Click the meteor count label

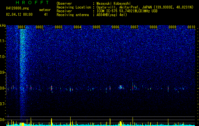tap(45, 10)
